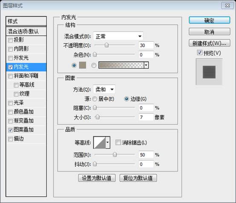This screenshot has width=236, height=203.
Task: Enable the 内阴影 checkbox
Action: (10, 49)
